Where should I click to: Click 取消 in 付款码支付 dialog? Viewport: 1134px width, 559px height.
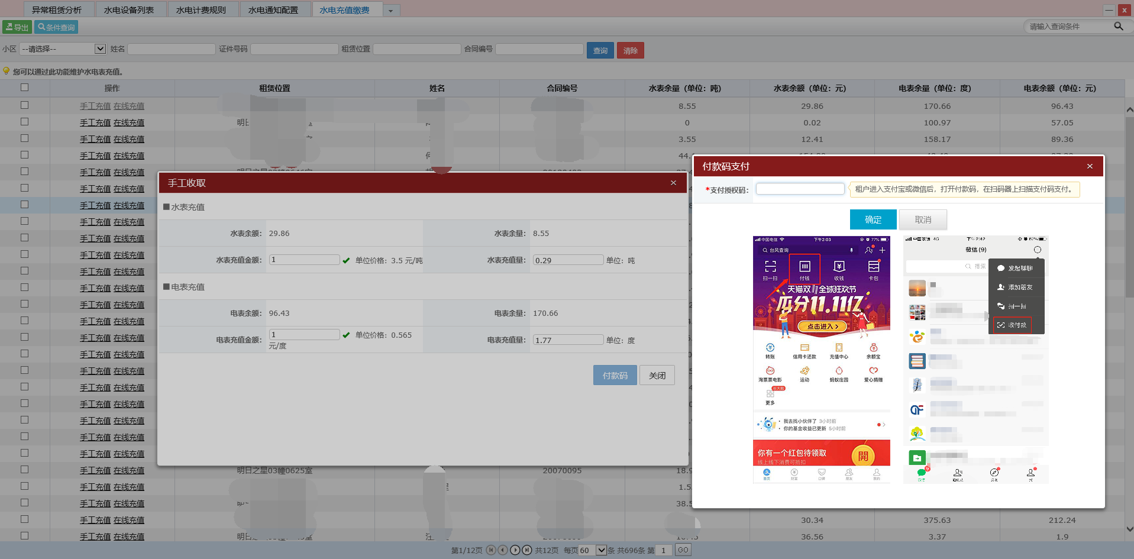923,219
